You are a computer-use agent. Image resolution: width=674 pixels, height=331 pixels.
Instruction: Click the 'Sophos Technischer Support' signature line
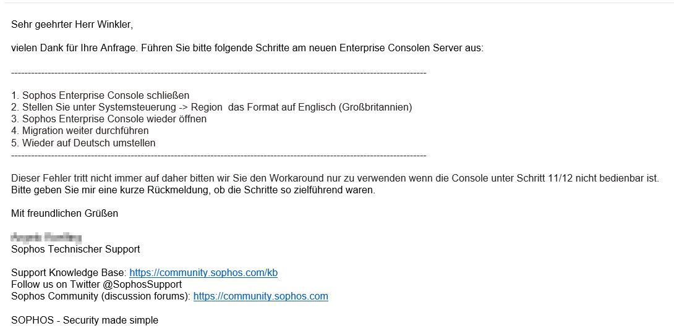[75, 249]
